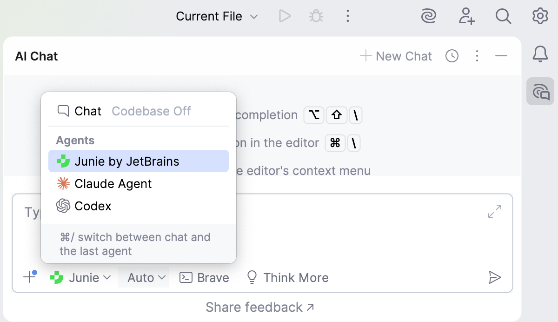Click the add collaborator (Code With Me) icon
The image size is (558, 322).
(466, 17)
